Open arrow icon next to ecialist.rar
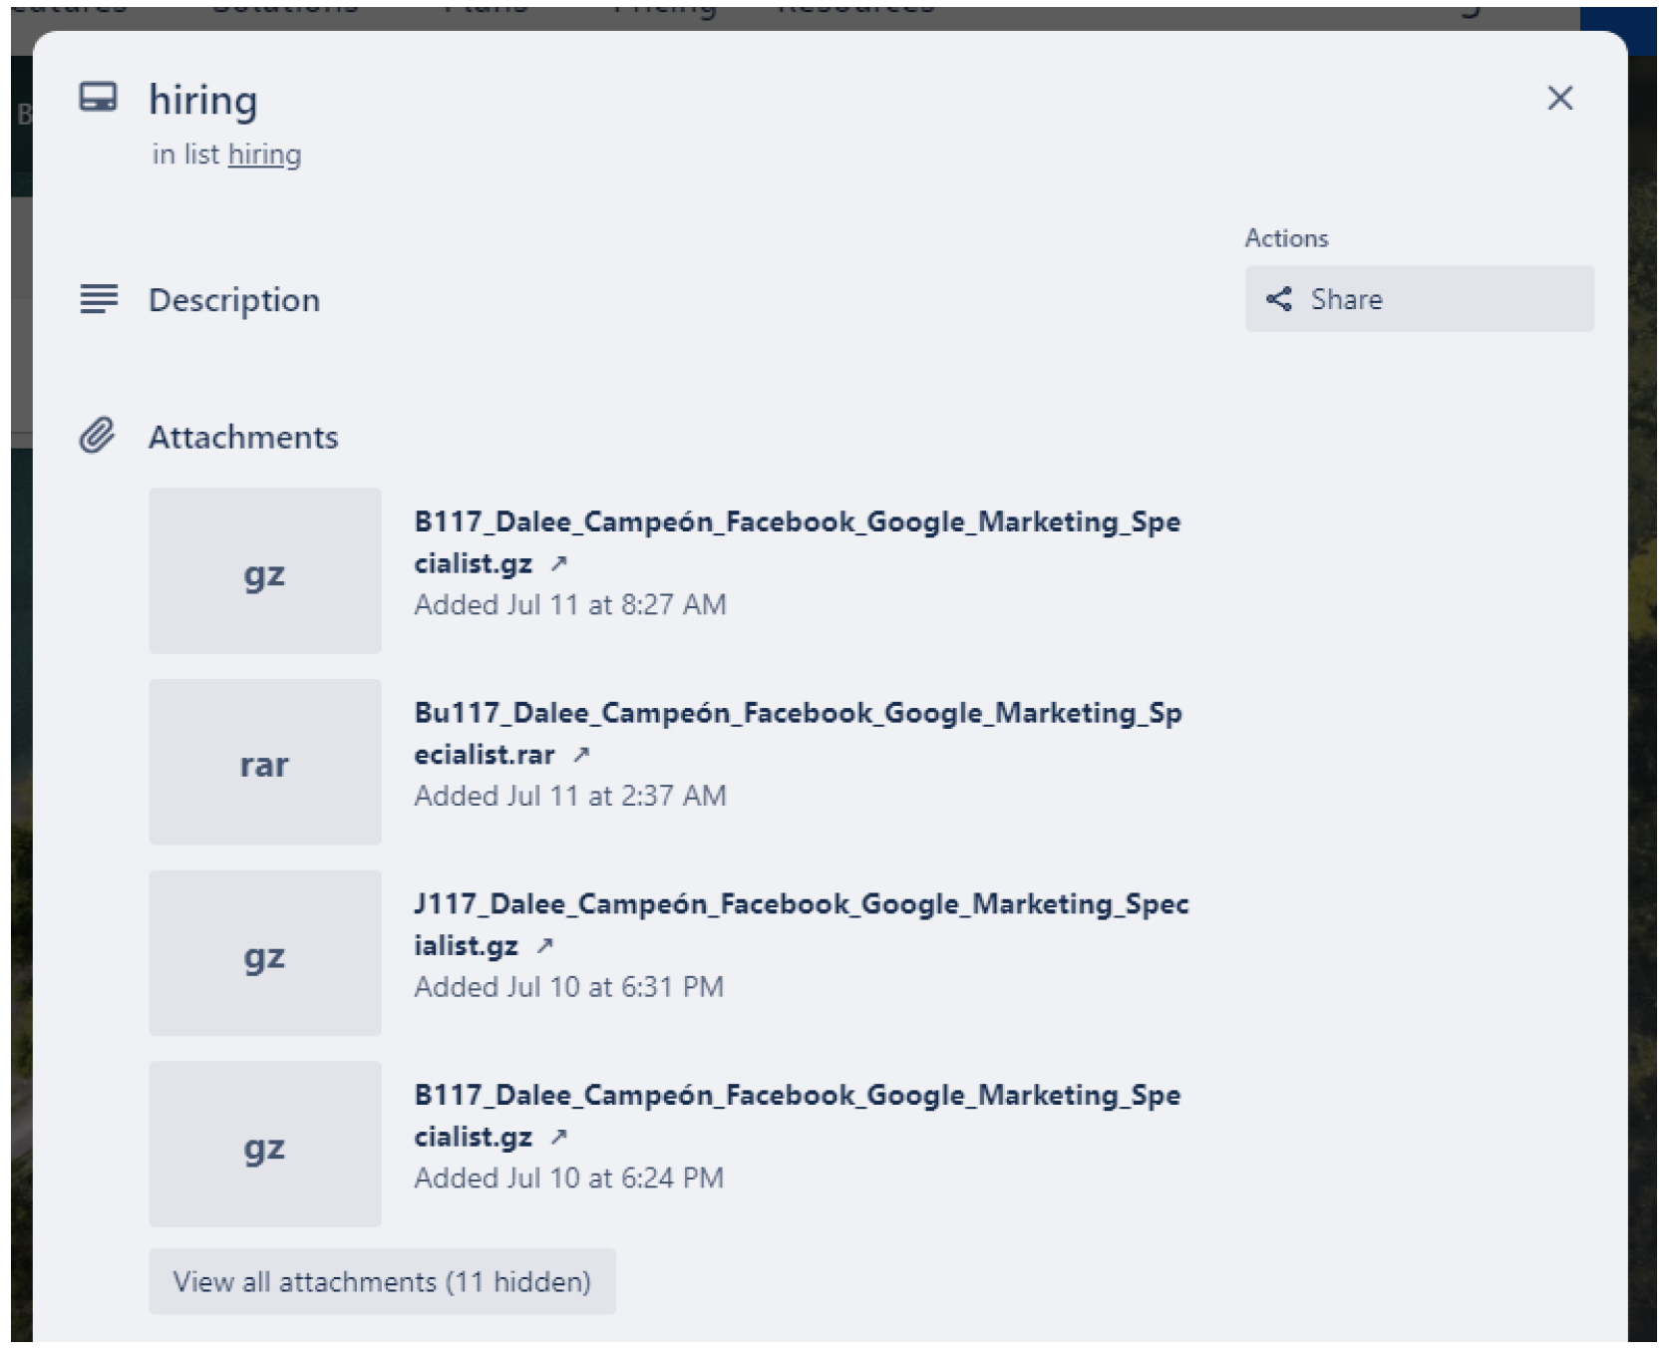The height and width of the screenshot is (1355, 1668). pyautogui.click(x=581, y=755)
